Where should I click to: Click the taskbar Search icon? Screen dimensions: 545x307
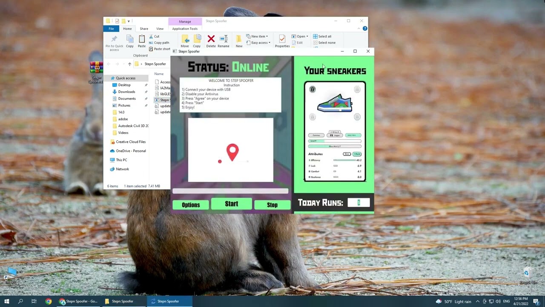coord(20,301)
